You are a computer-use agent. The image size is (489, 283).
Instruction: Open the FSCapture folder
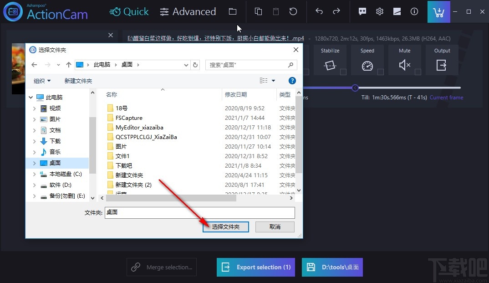(x=130, y=118)
